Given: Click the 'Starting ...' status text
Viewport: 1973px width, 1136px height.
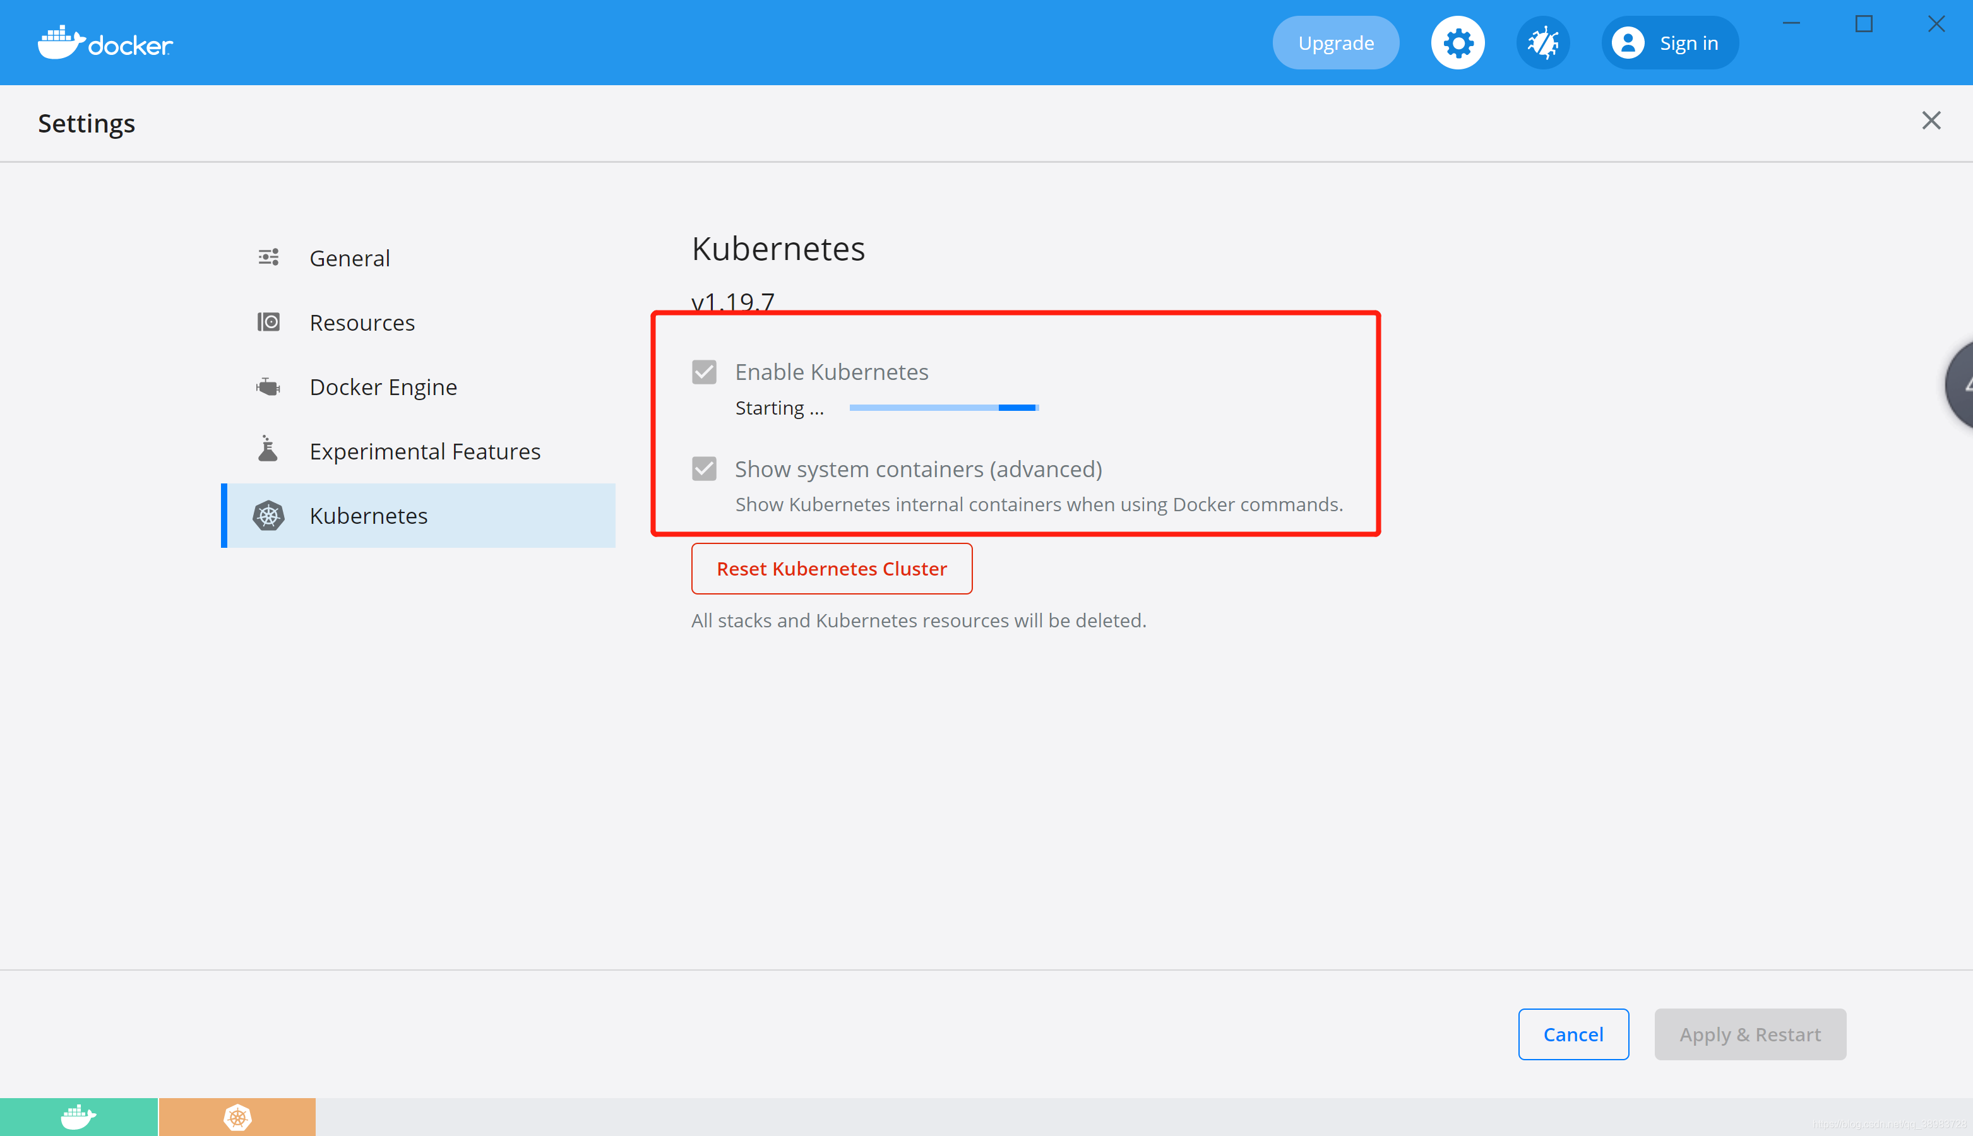Looking at the screenshot, I should pos(780,408).
